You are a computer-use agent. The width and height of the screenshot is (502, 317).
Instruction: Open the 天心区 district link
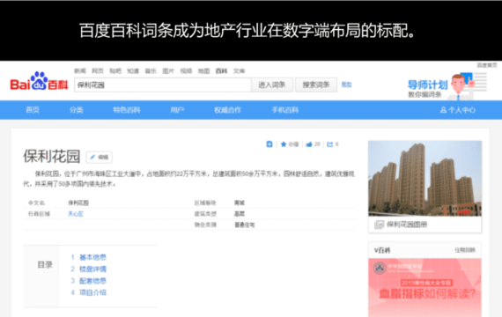coord(76,214)
